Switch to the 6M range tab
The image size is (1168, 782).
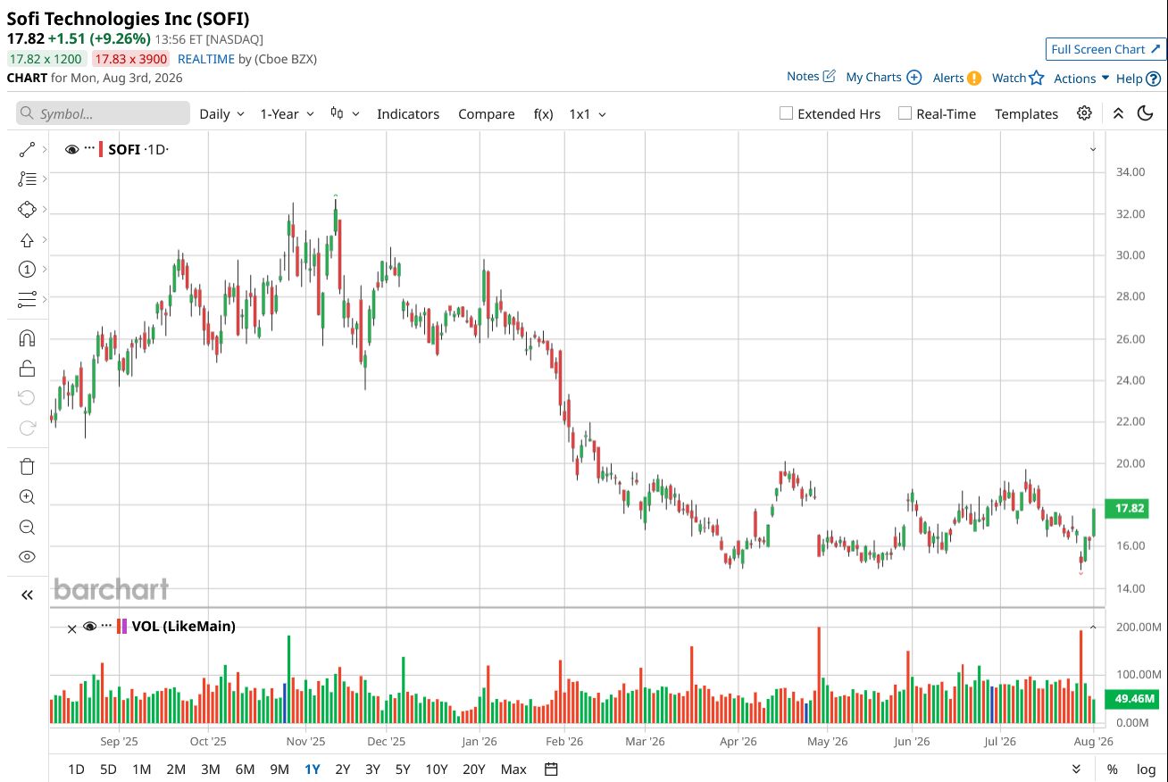click(245, 770)
